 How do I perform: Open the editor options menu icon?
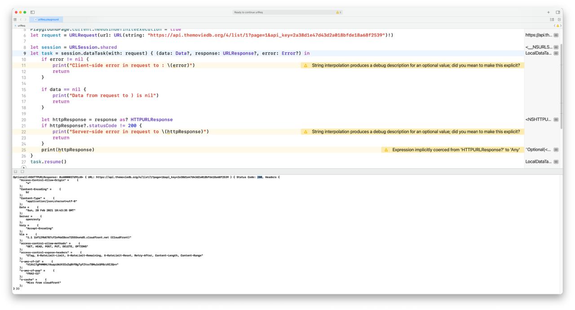click(552, 19)
